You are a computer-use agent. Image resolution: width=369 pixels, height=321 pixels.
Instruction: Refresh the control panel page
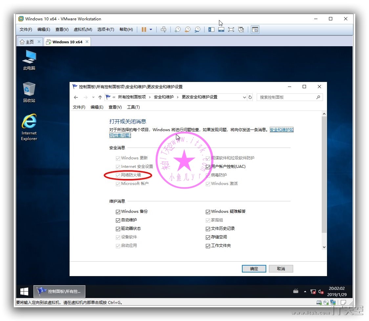click(250, 97)
